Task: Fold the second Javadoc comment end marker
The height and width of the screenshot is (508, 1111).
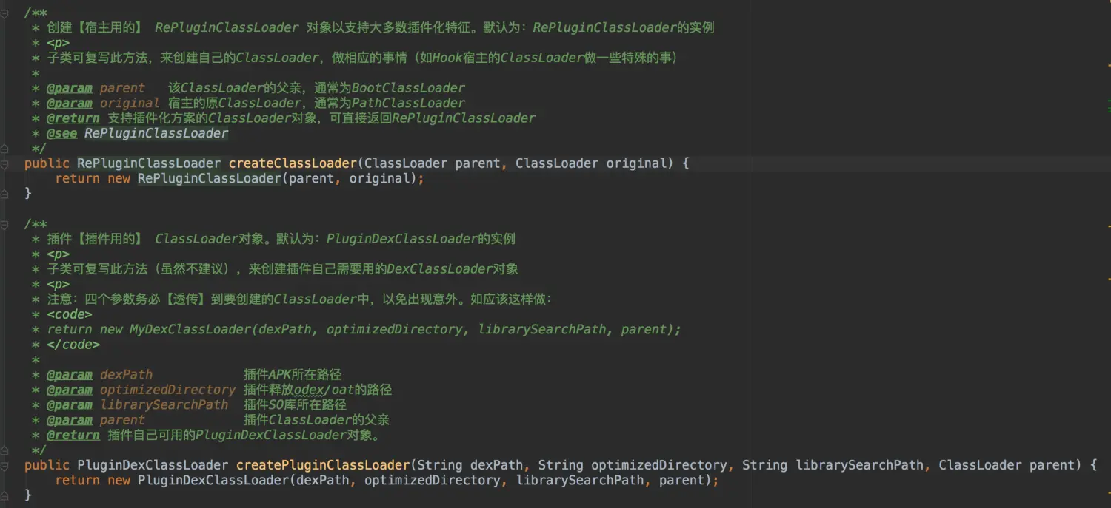Action: (5, 450)
